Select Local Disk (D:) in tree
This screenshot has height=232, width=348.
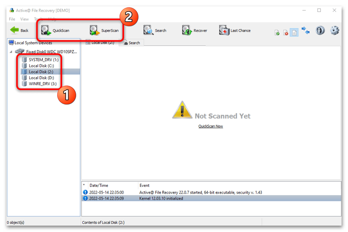coord(38,77)
